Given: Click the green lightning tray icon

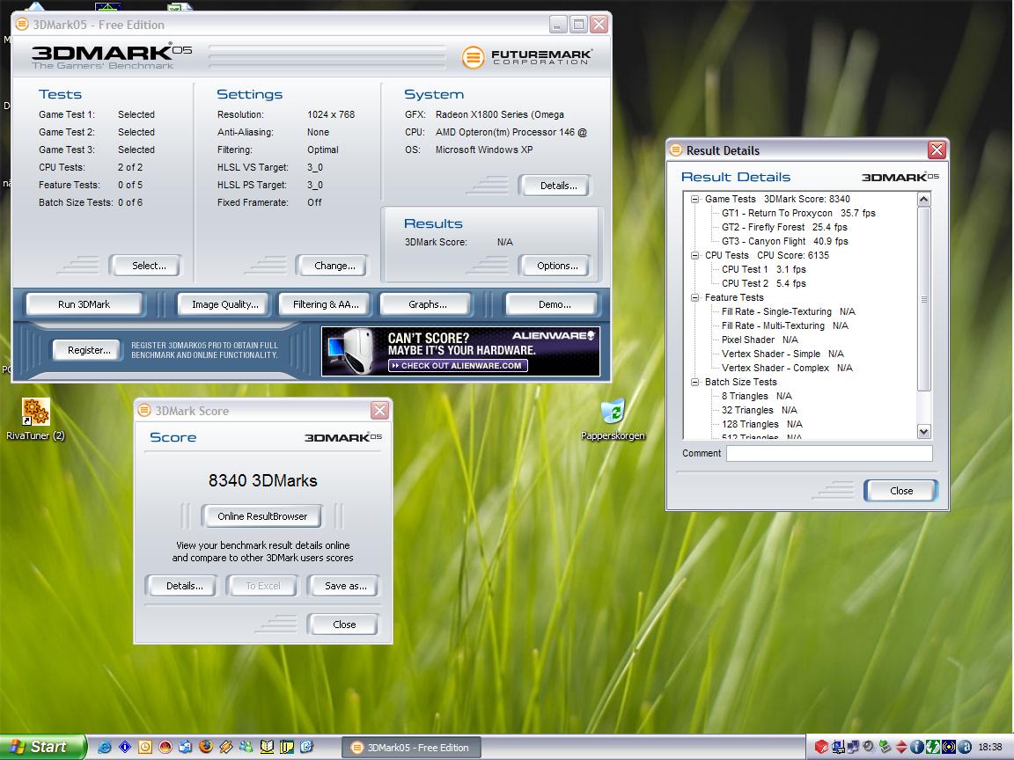Looking at the screenshot, I should (x=932, y=747).
